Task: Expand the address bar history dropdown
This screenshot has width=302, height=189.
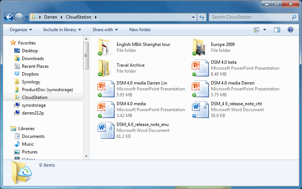Action: tap(193, 17)
